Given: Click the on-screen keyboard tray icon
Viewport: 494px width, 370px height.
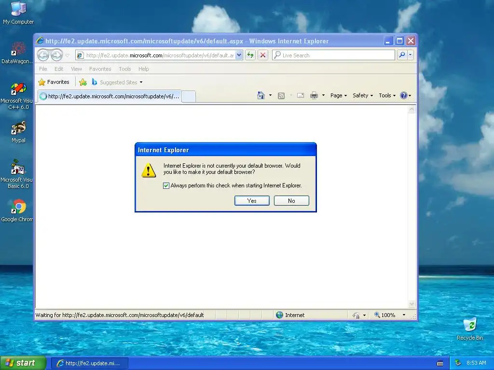Looking at the screenshot, I should pyautogui.click(x=440, y=363).
